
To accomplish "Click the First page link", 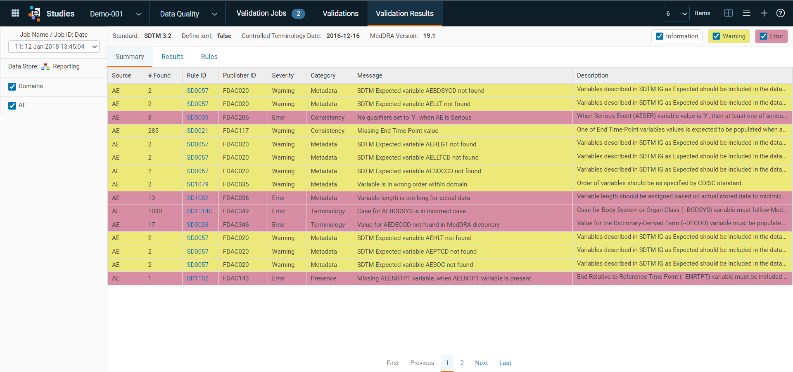I will (x=392, y=363).
